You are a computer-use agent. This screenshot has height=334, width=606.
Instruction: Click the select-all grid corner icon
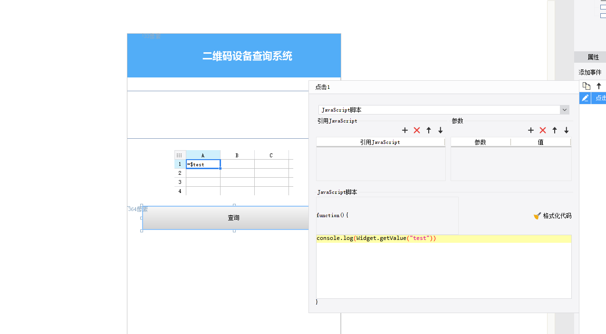[180, 155]
